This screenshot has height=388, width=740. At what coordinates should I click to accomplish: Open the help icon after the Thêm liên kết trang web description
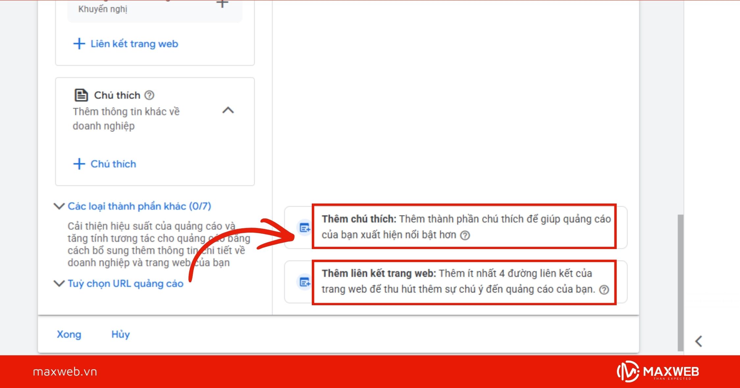604,290
